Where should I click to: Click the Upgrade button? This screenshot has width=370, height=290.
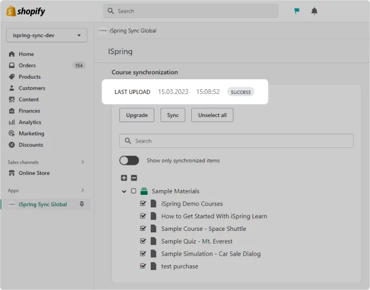pos(137,115)
